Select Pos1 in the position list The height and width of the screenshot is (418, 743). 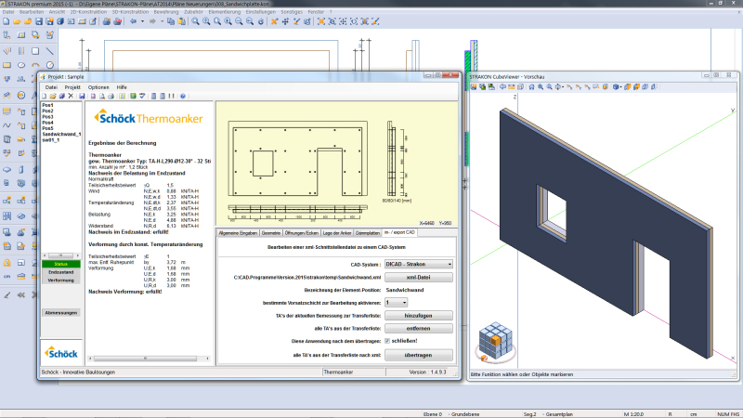click(48, 105)
